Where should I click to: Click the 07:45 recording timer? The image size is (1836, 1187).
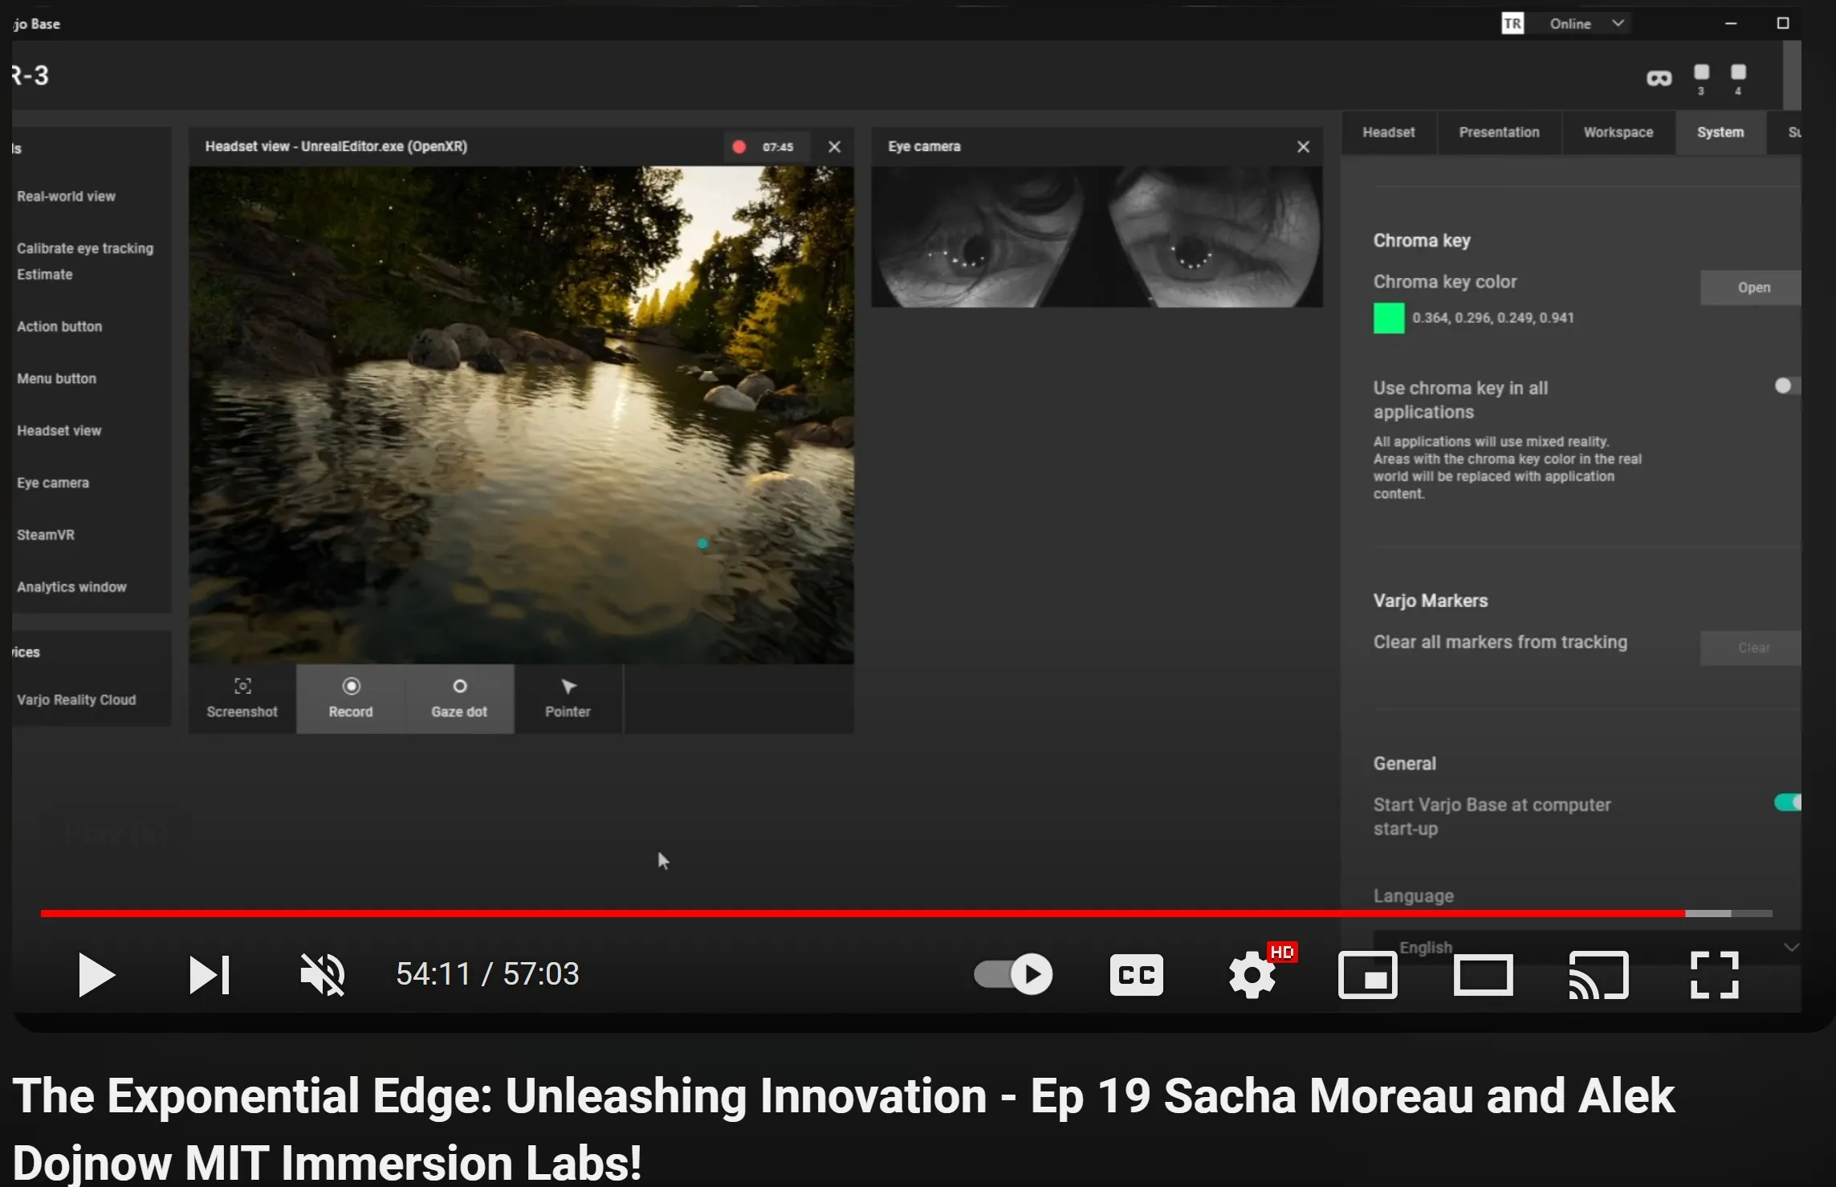click(777, 147)
